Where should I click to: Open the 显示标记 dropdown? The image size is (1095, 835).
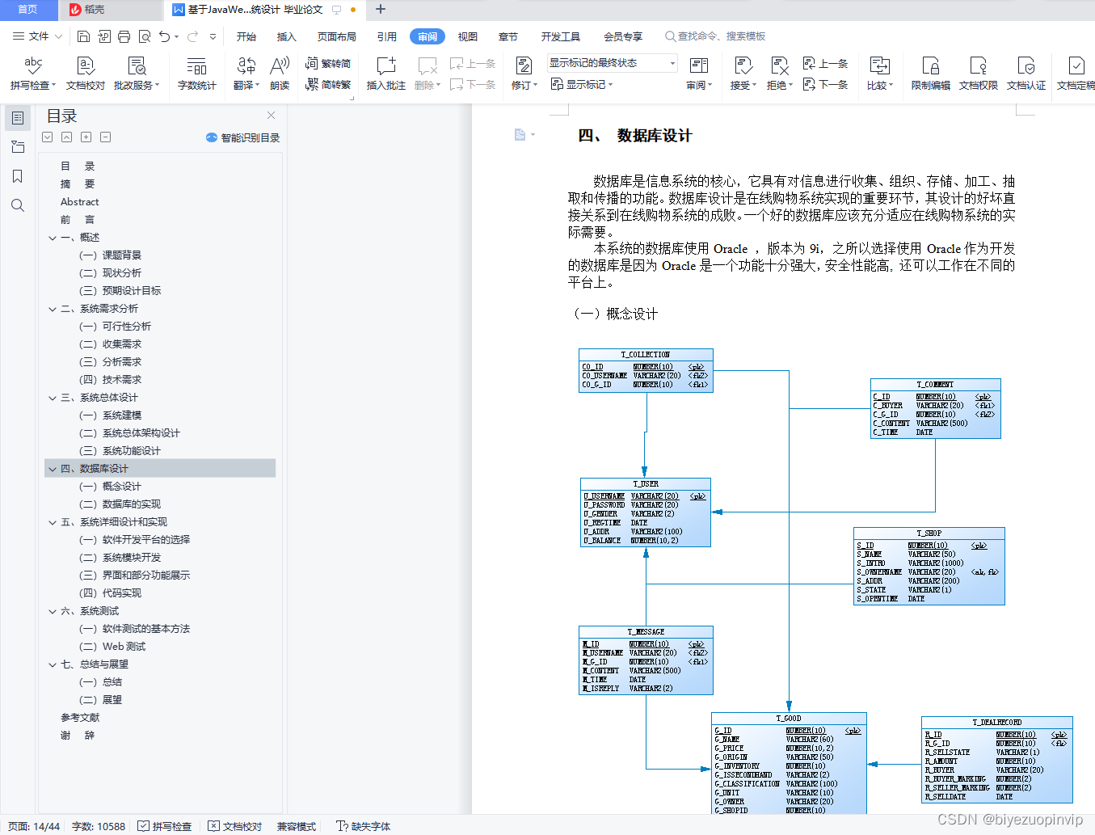[x=582, y=84]
